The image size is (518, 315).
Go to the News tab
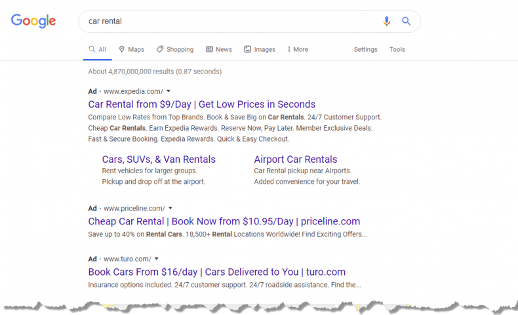tap(219, 49)
